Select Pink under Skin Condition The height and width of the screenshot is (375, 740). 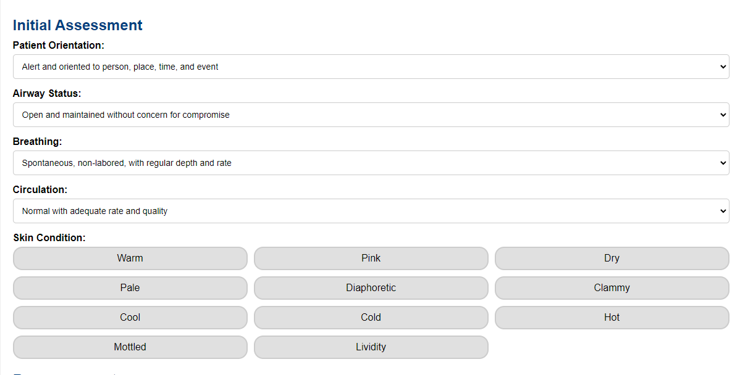click(371, 258)
